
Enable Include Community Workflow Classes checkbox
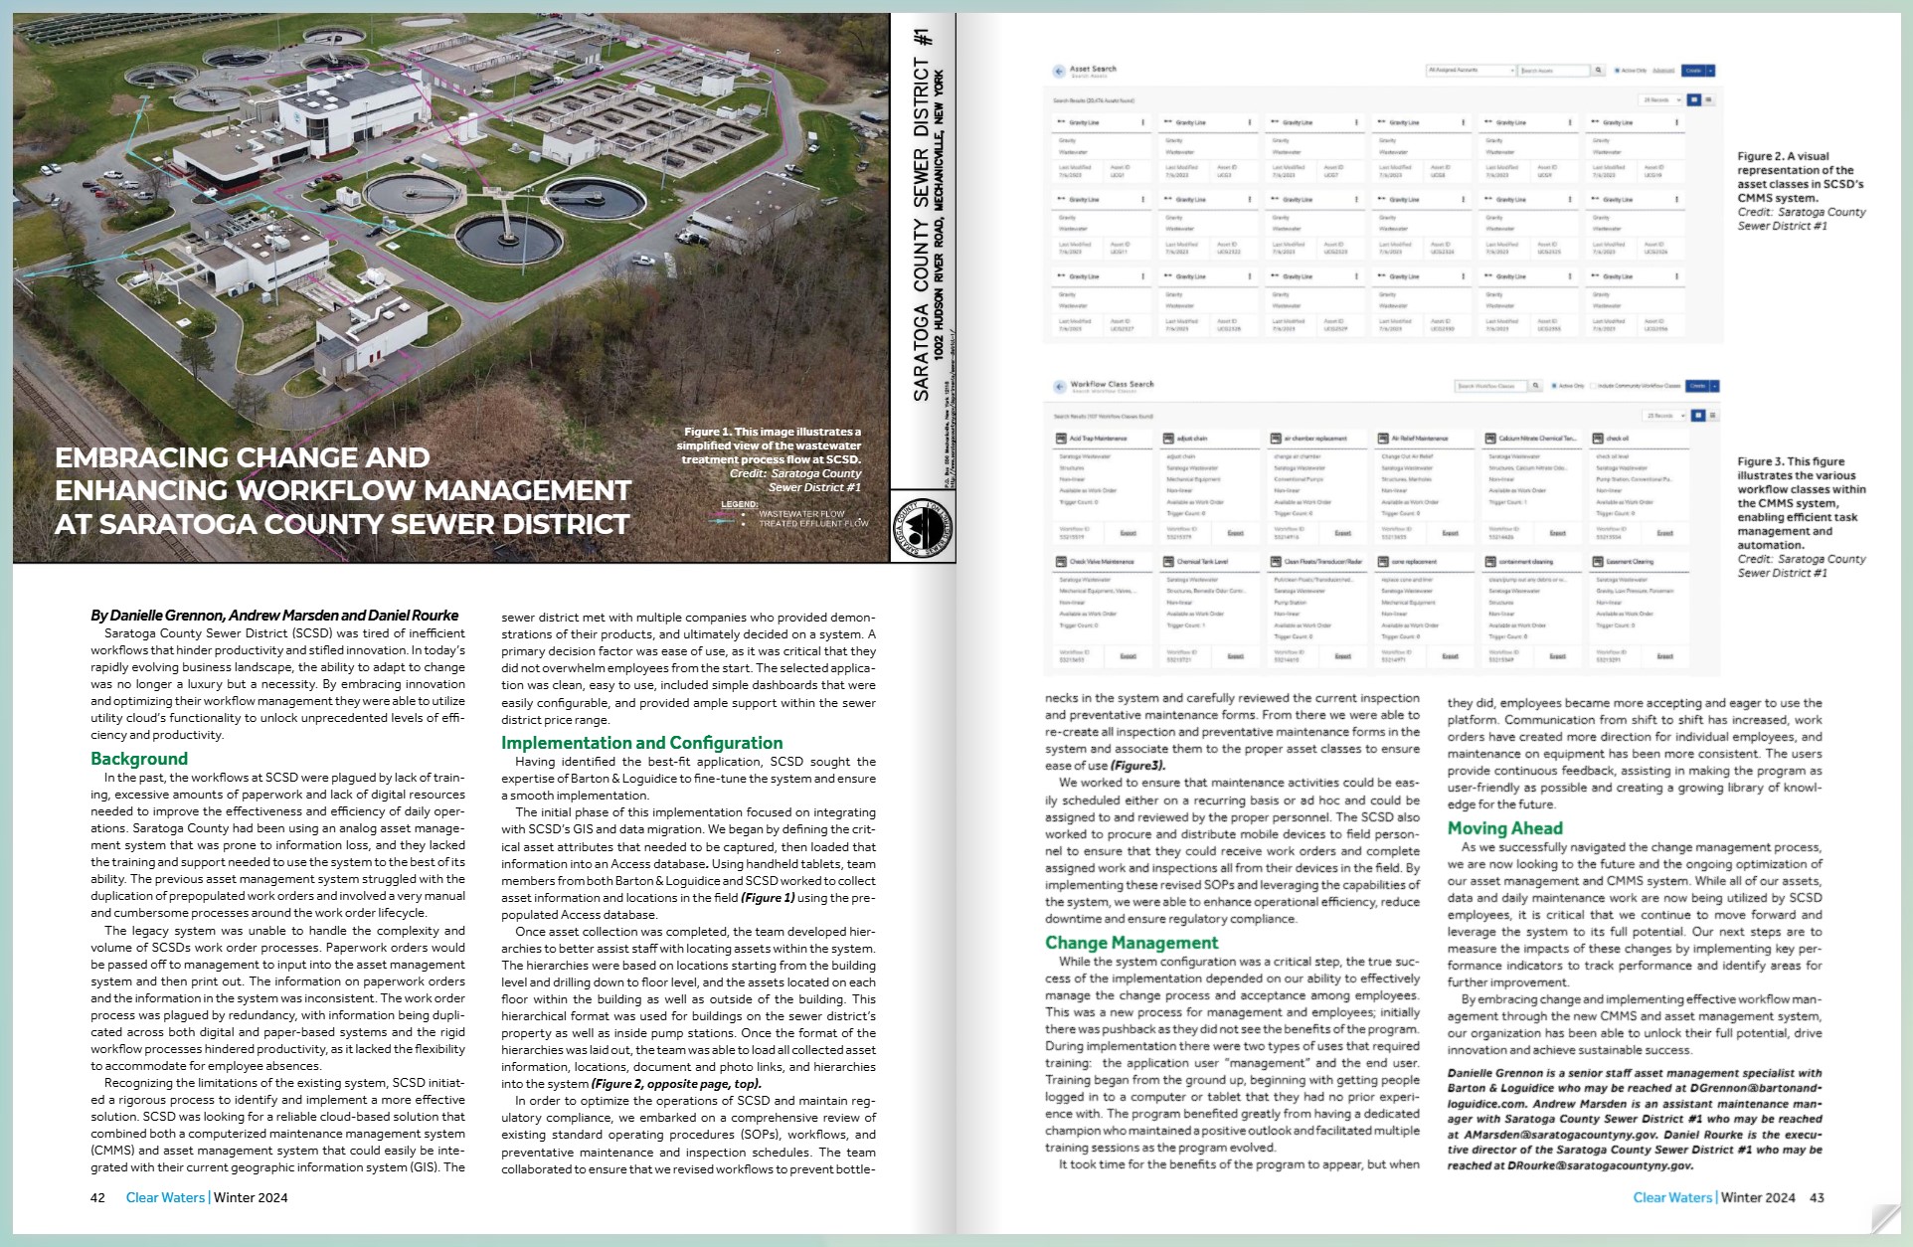1593,386
